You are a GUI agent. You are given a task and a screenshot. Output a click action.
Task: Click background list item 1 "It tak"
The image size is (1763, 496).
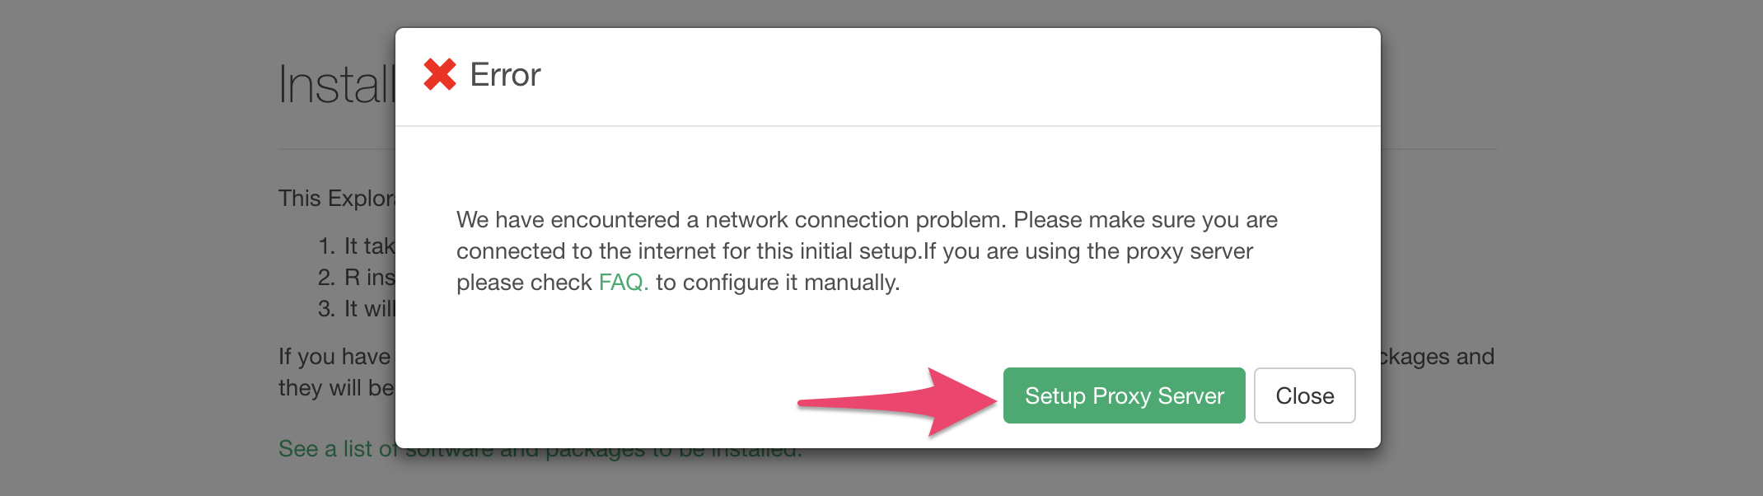(368, 246)
